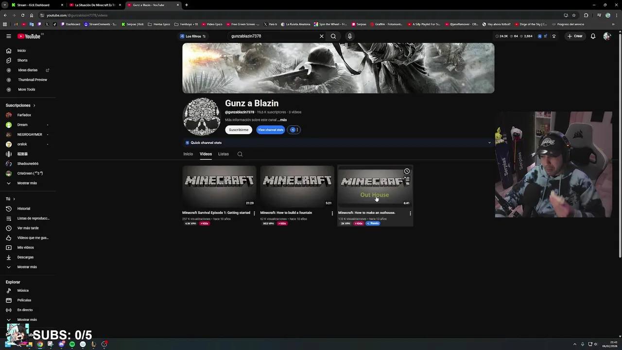The width and height of the screenshot is (622, 350).
Task: Open Shorts in the sidebar
Action: click(22, 60)
